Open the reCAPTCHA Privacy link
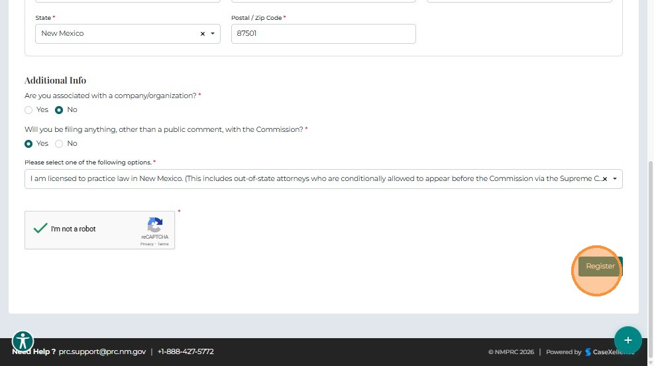This screenshot has width=654, height=366. 146,244
